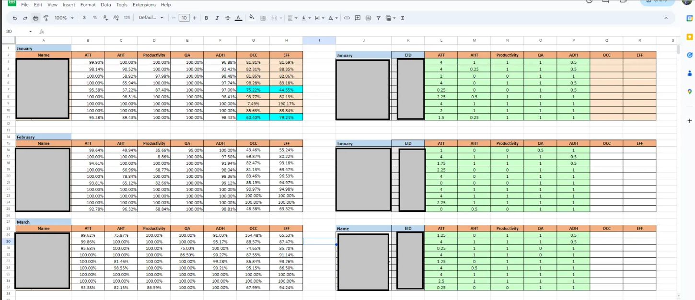This screenshot has height=300, width=695.
Task: Open Google Tasks side panel
Action: 689,55
